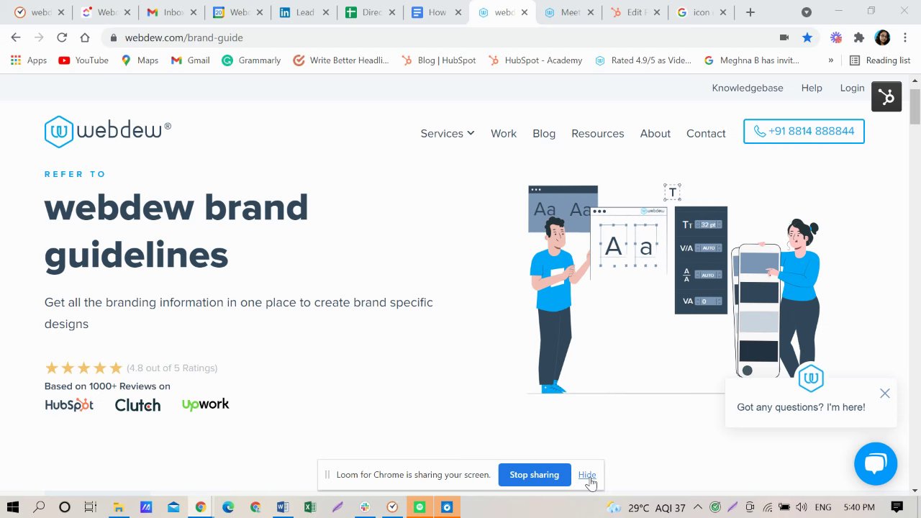Screen dimensions: 921x518
Task: Hide the Loom screen sharing bar
Action: click(587, 475)
